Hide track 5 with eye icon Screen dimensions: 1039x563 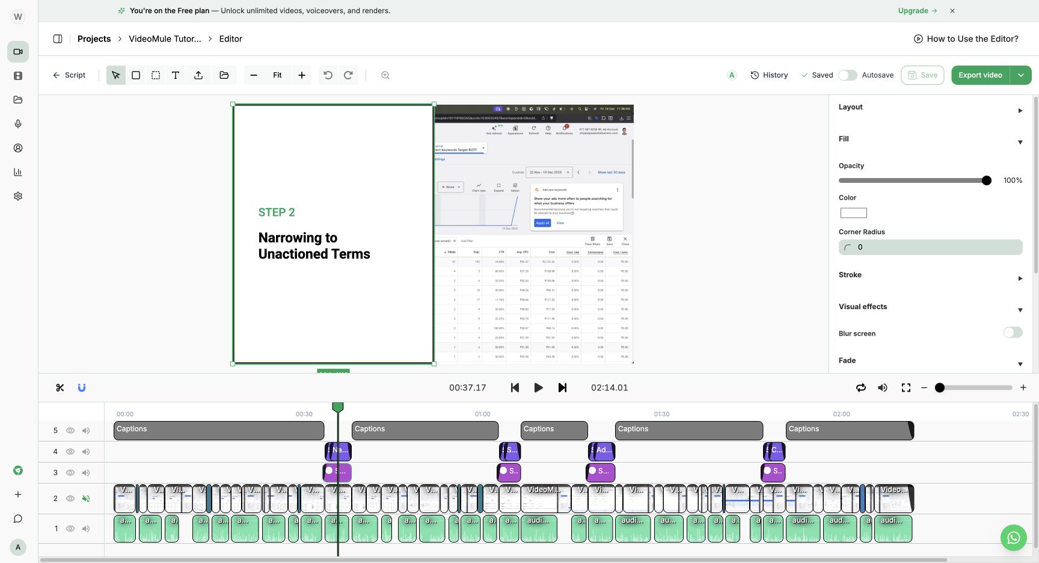(70, 431)
